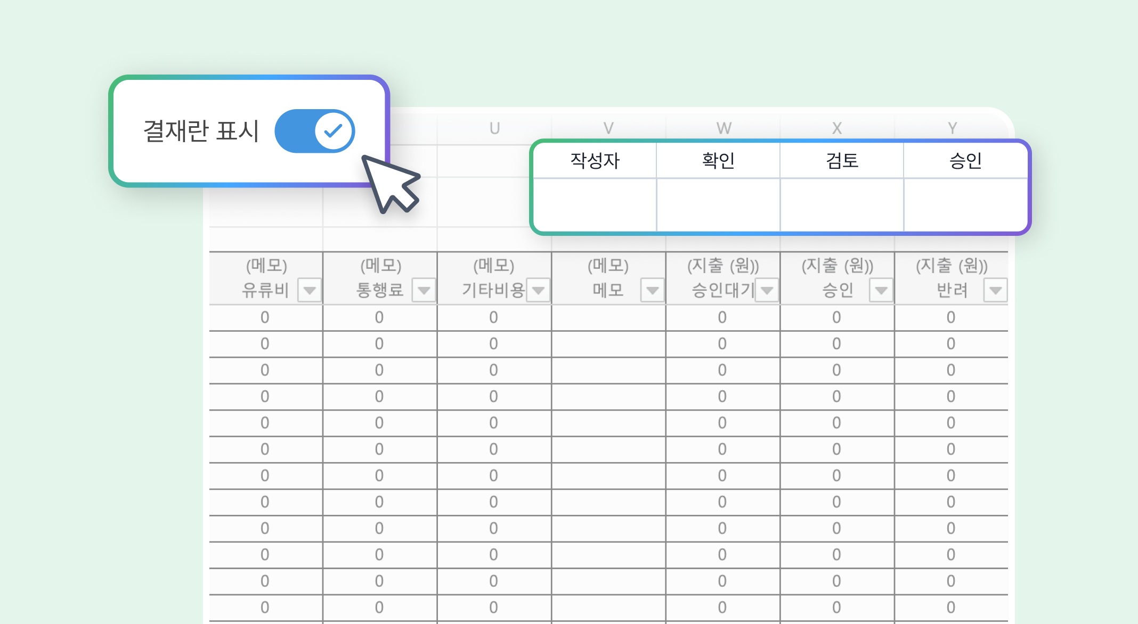The image size is (1138, 624).
Task: Click the empty signature cell below the 승인 approval header
Action: pyautogui.click(x=965, y=204)
